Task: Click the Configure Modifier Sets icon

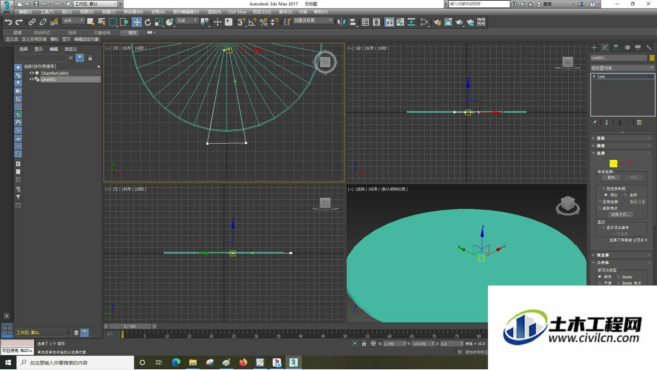Action: (x=639, y=122)
